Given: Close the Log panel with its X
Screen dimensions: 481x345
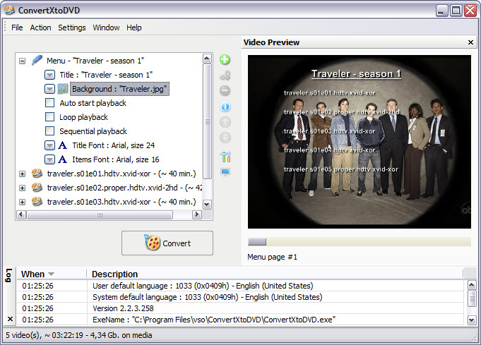Looking at the screenshot, I should pos(10,319).
